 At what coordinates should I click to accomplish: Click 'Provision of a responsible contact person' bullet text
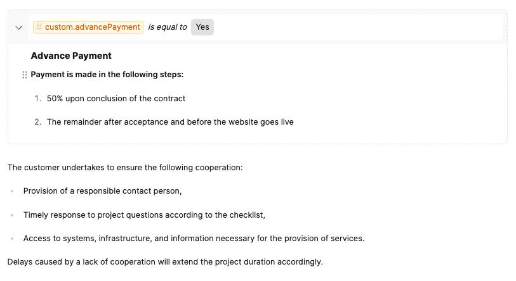(x=102, y=191)
